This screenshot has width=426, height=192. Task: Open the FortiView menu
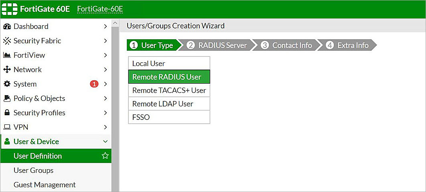coord(56,55)
